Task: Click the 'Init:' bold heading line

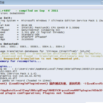Action: (x=6, y=18)
